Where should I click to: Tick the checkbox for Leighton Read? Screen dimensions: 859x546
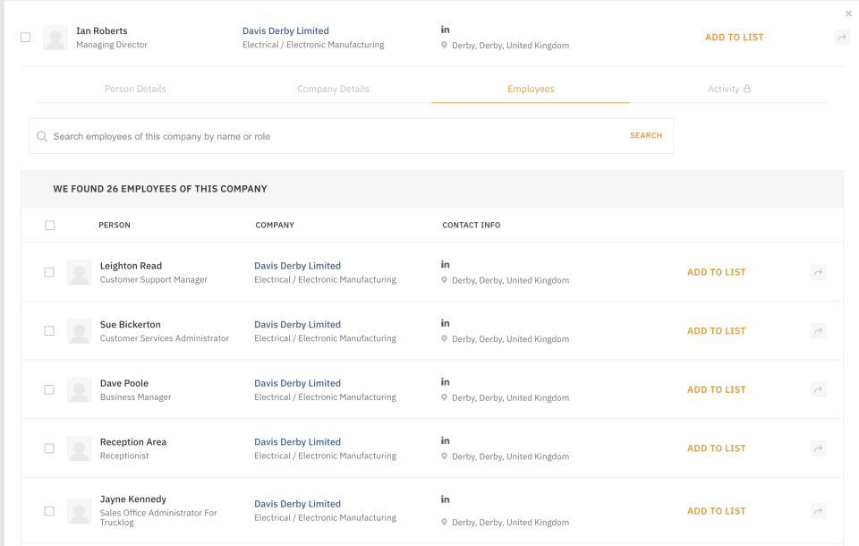click(49, 272)
